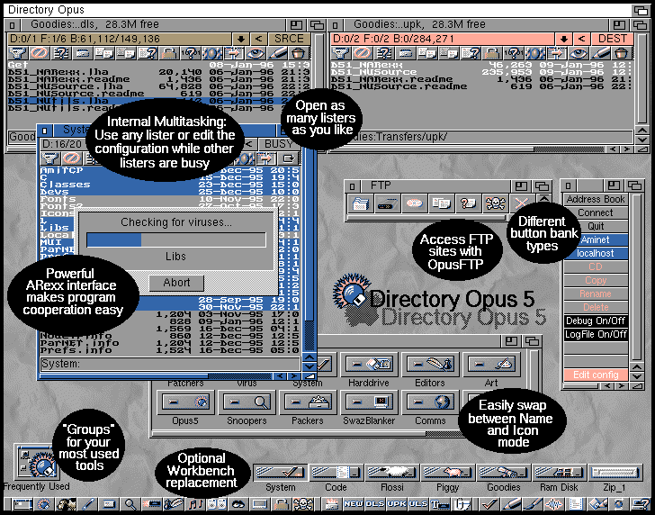The height and width of the screenshot is (515, 655).
Task: Toggle the SRCE state button on the left lister
Action: click(289, 39)
